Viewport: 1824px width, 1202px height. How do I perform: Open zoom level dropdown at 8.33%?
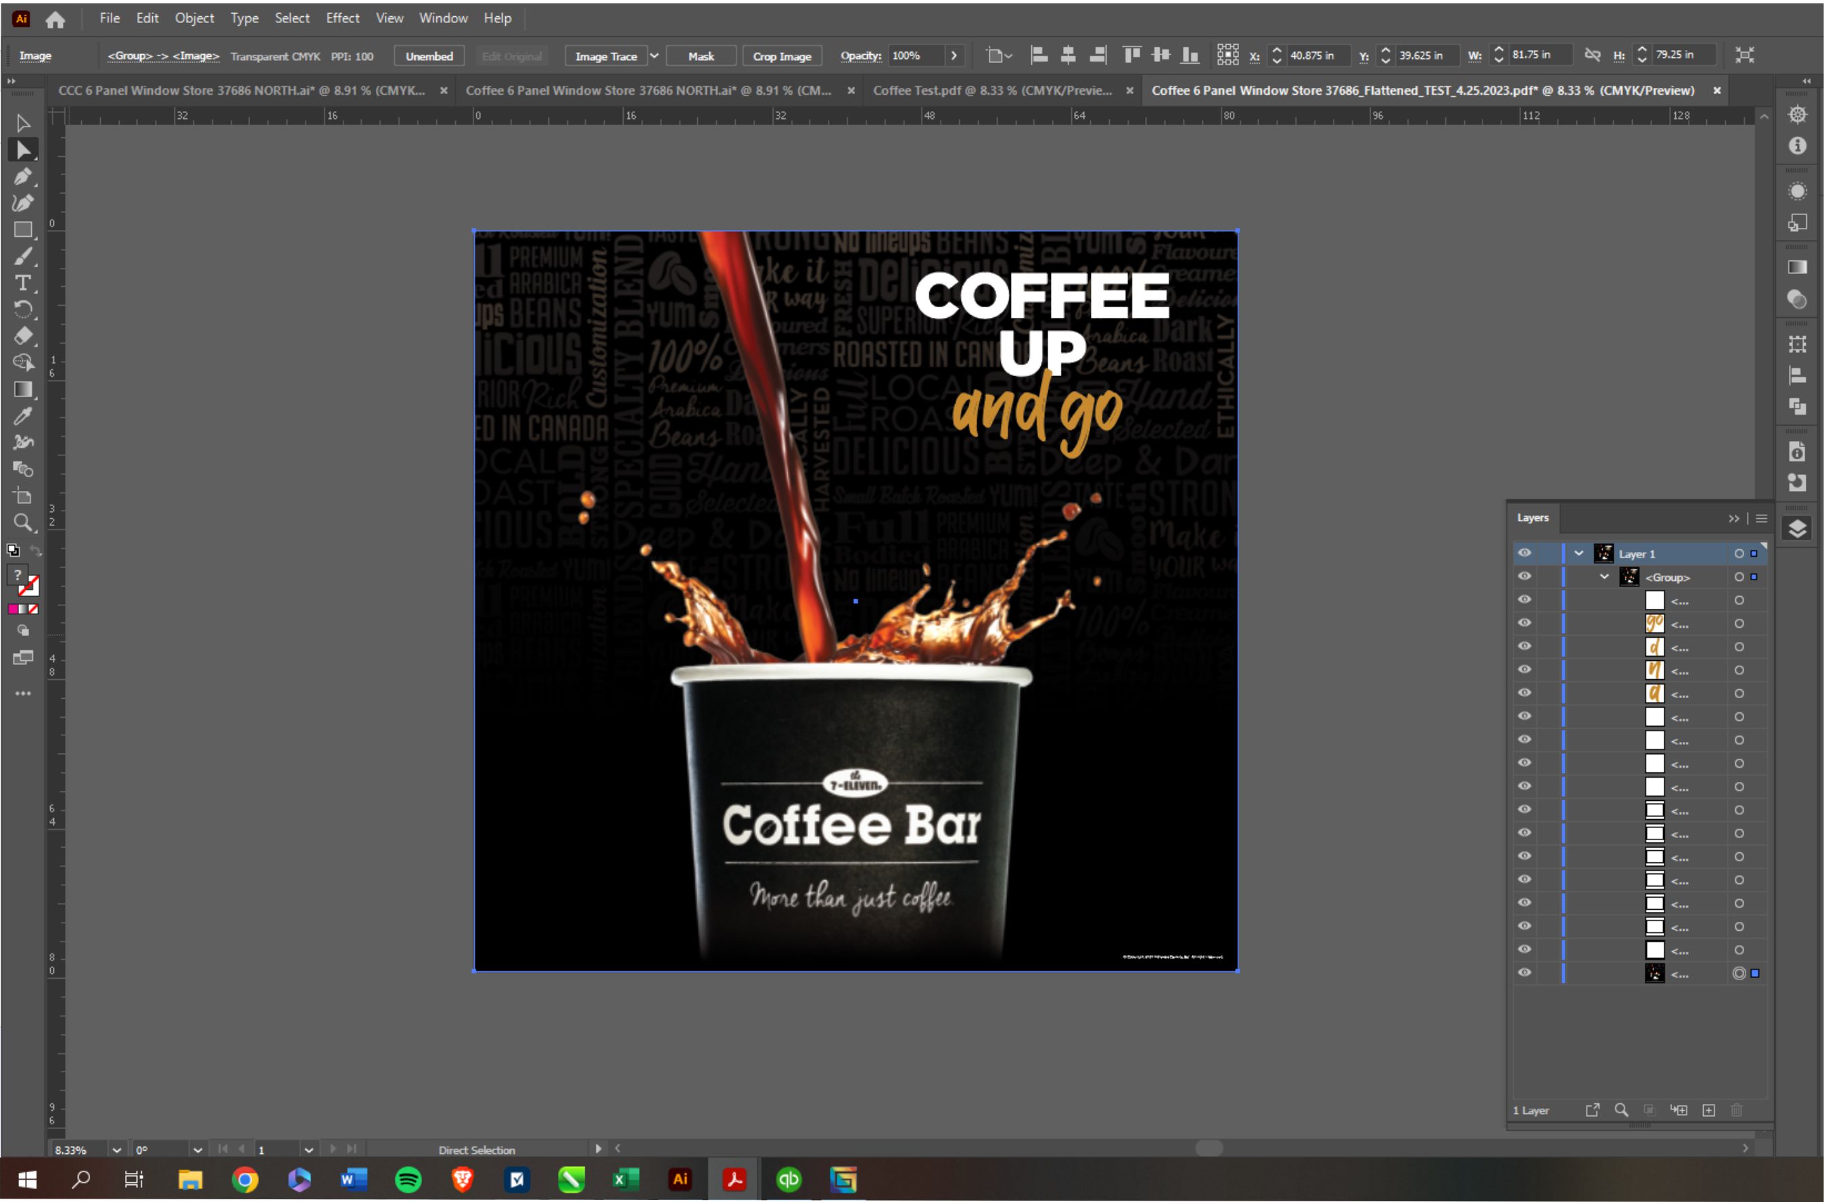116,1150
